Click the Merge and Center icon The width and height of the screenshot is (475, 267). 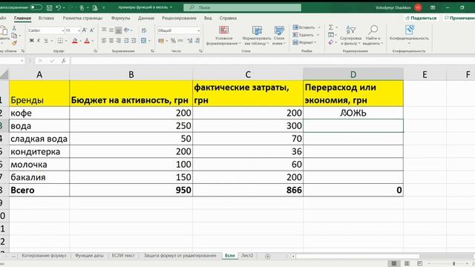click(143, 41)
